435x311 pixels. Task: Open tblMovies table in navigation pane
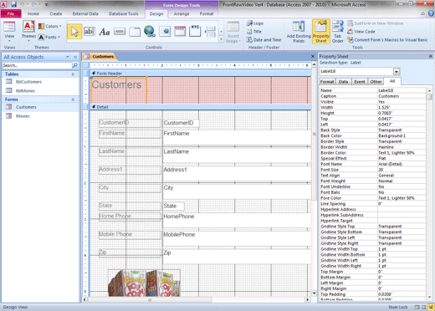[25, 90]
